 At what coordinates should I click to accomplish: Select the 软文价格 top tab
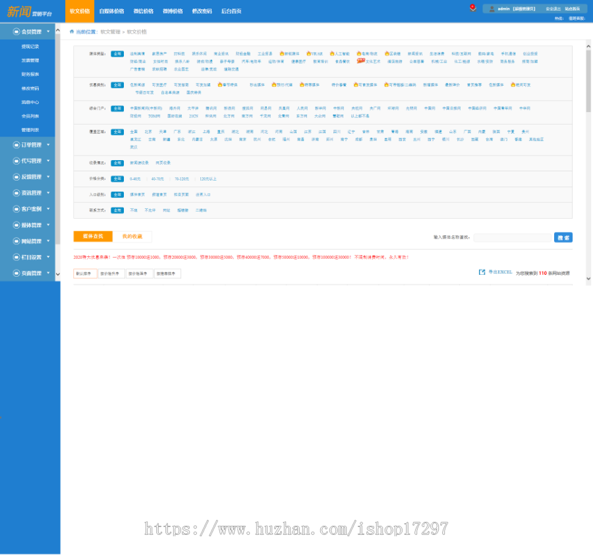coord(80,11)
